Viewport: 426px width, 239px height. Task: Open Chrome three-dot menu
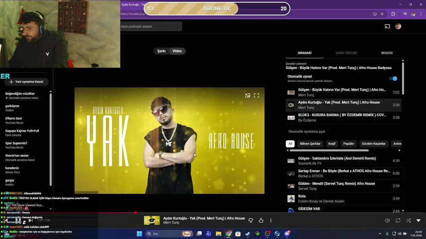click(x=421, y=14)
